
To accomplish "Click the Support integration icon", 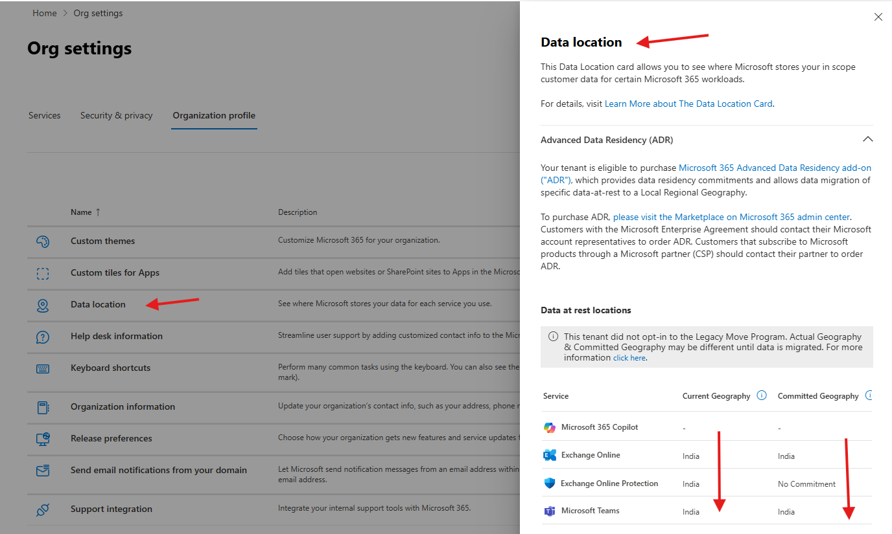I will pyautogui.click(x=43, y=509).
